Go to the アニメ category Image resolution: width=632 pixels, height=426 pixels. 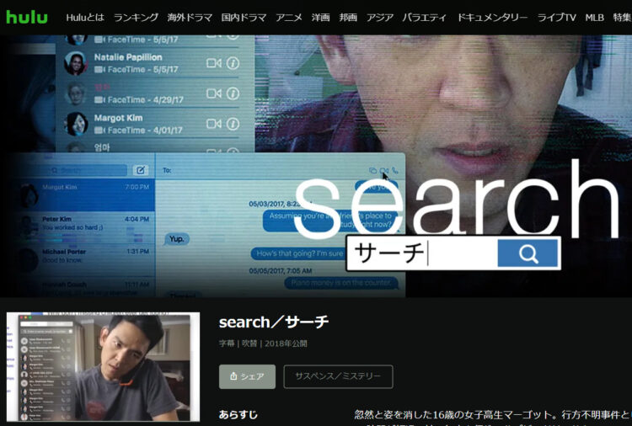click(288, 18)
